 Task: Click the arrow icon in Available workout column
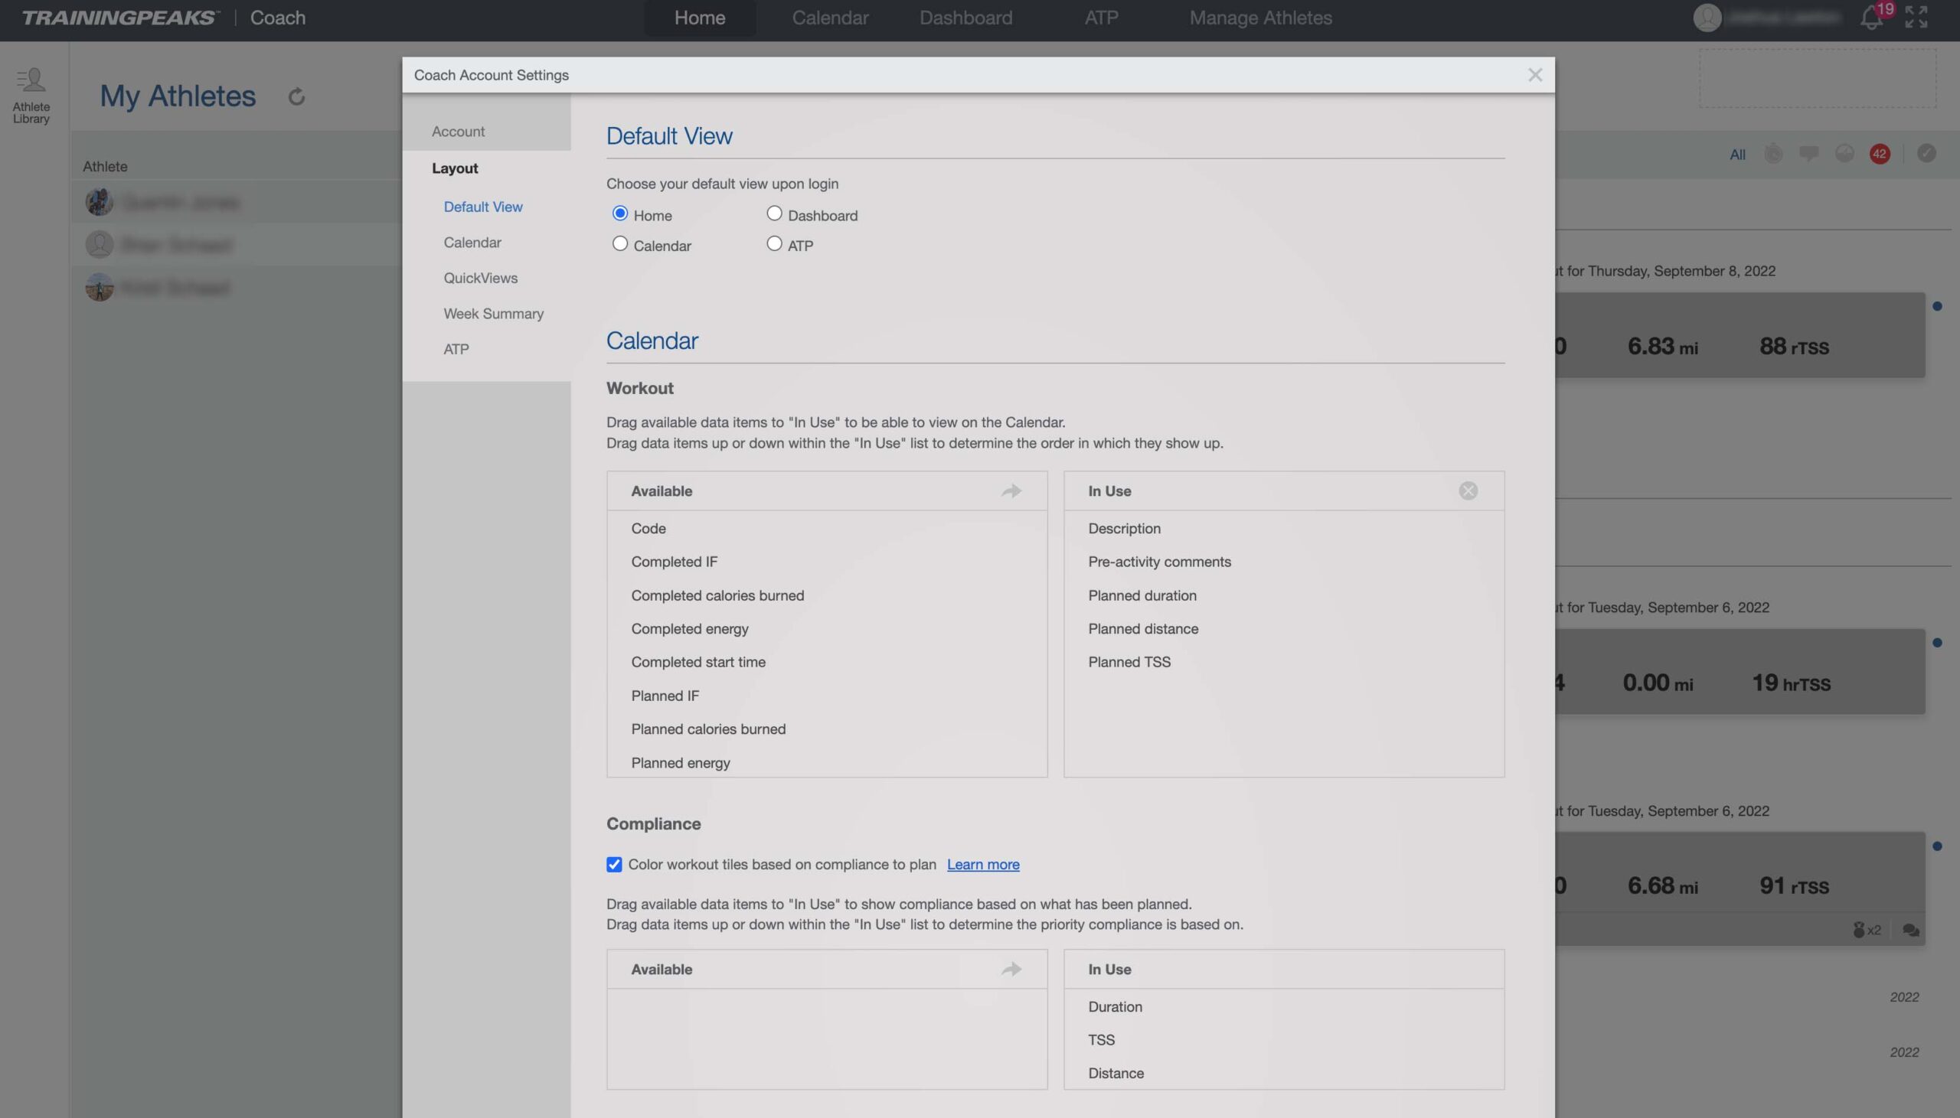[x=1014, y=490]
